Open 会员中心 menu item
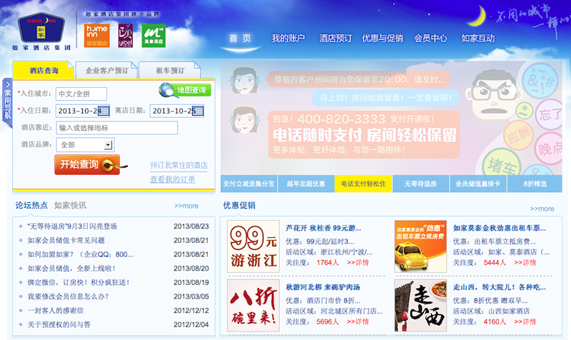This screenshot has height=340, width=571. (x=430, y=39)
